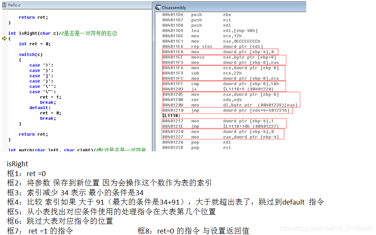Image resolution: width=376 pixels, height=235 pixels.
Task: Click address 0040122A pop edi line
Action: pyautogui.click(x=197, y=142)
